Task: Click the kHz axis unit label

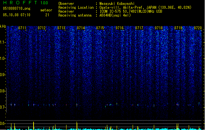Action: 3,26
